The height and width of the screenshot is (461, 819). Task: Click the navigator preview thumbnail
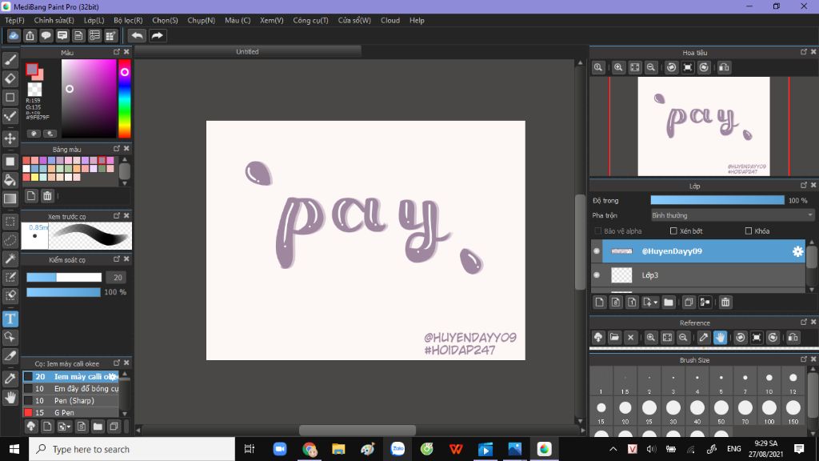[704, 126]
